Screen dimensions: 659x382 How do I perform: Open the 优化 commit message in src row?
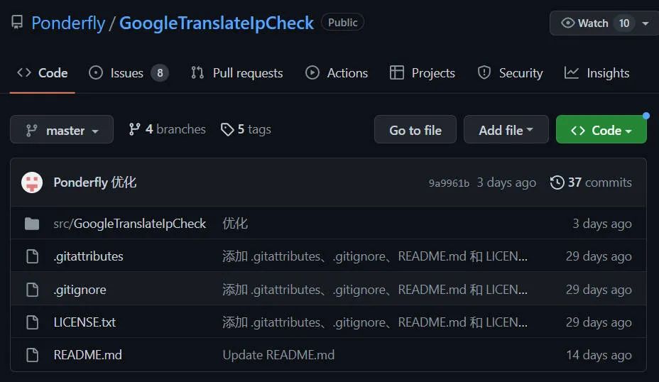[235, 224]
